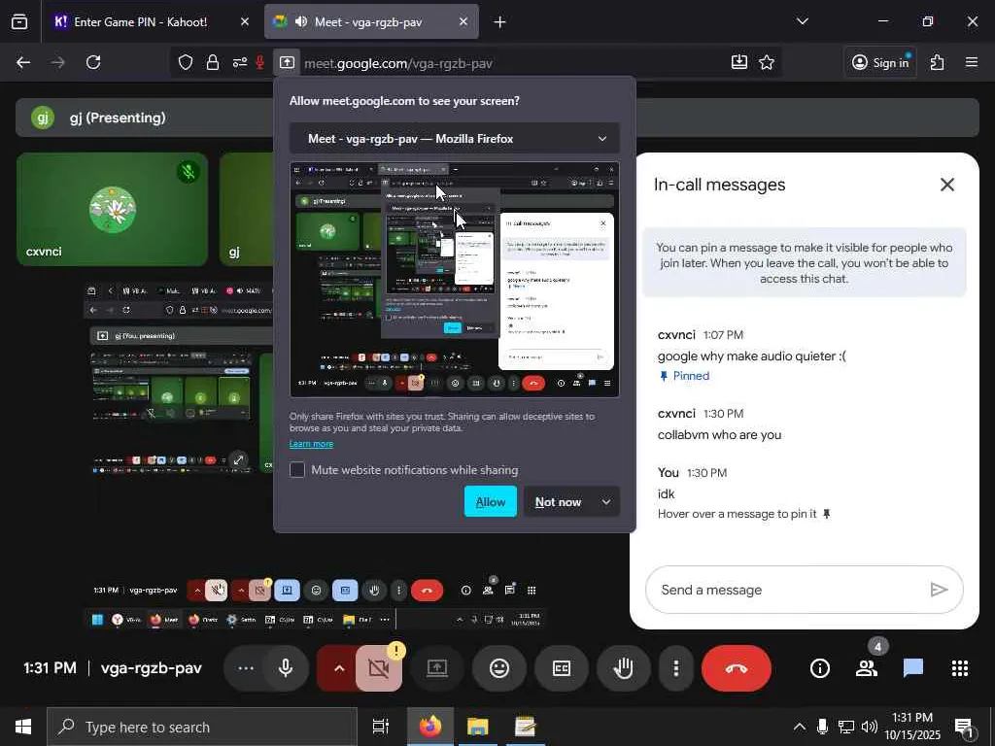Click the install app icon in address bar
995x746 pixels.
[739, 62]
